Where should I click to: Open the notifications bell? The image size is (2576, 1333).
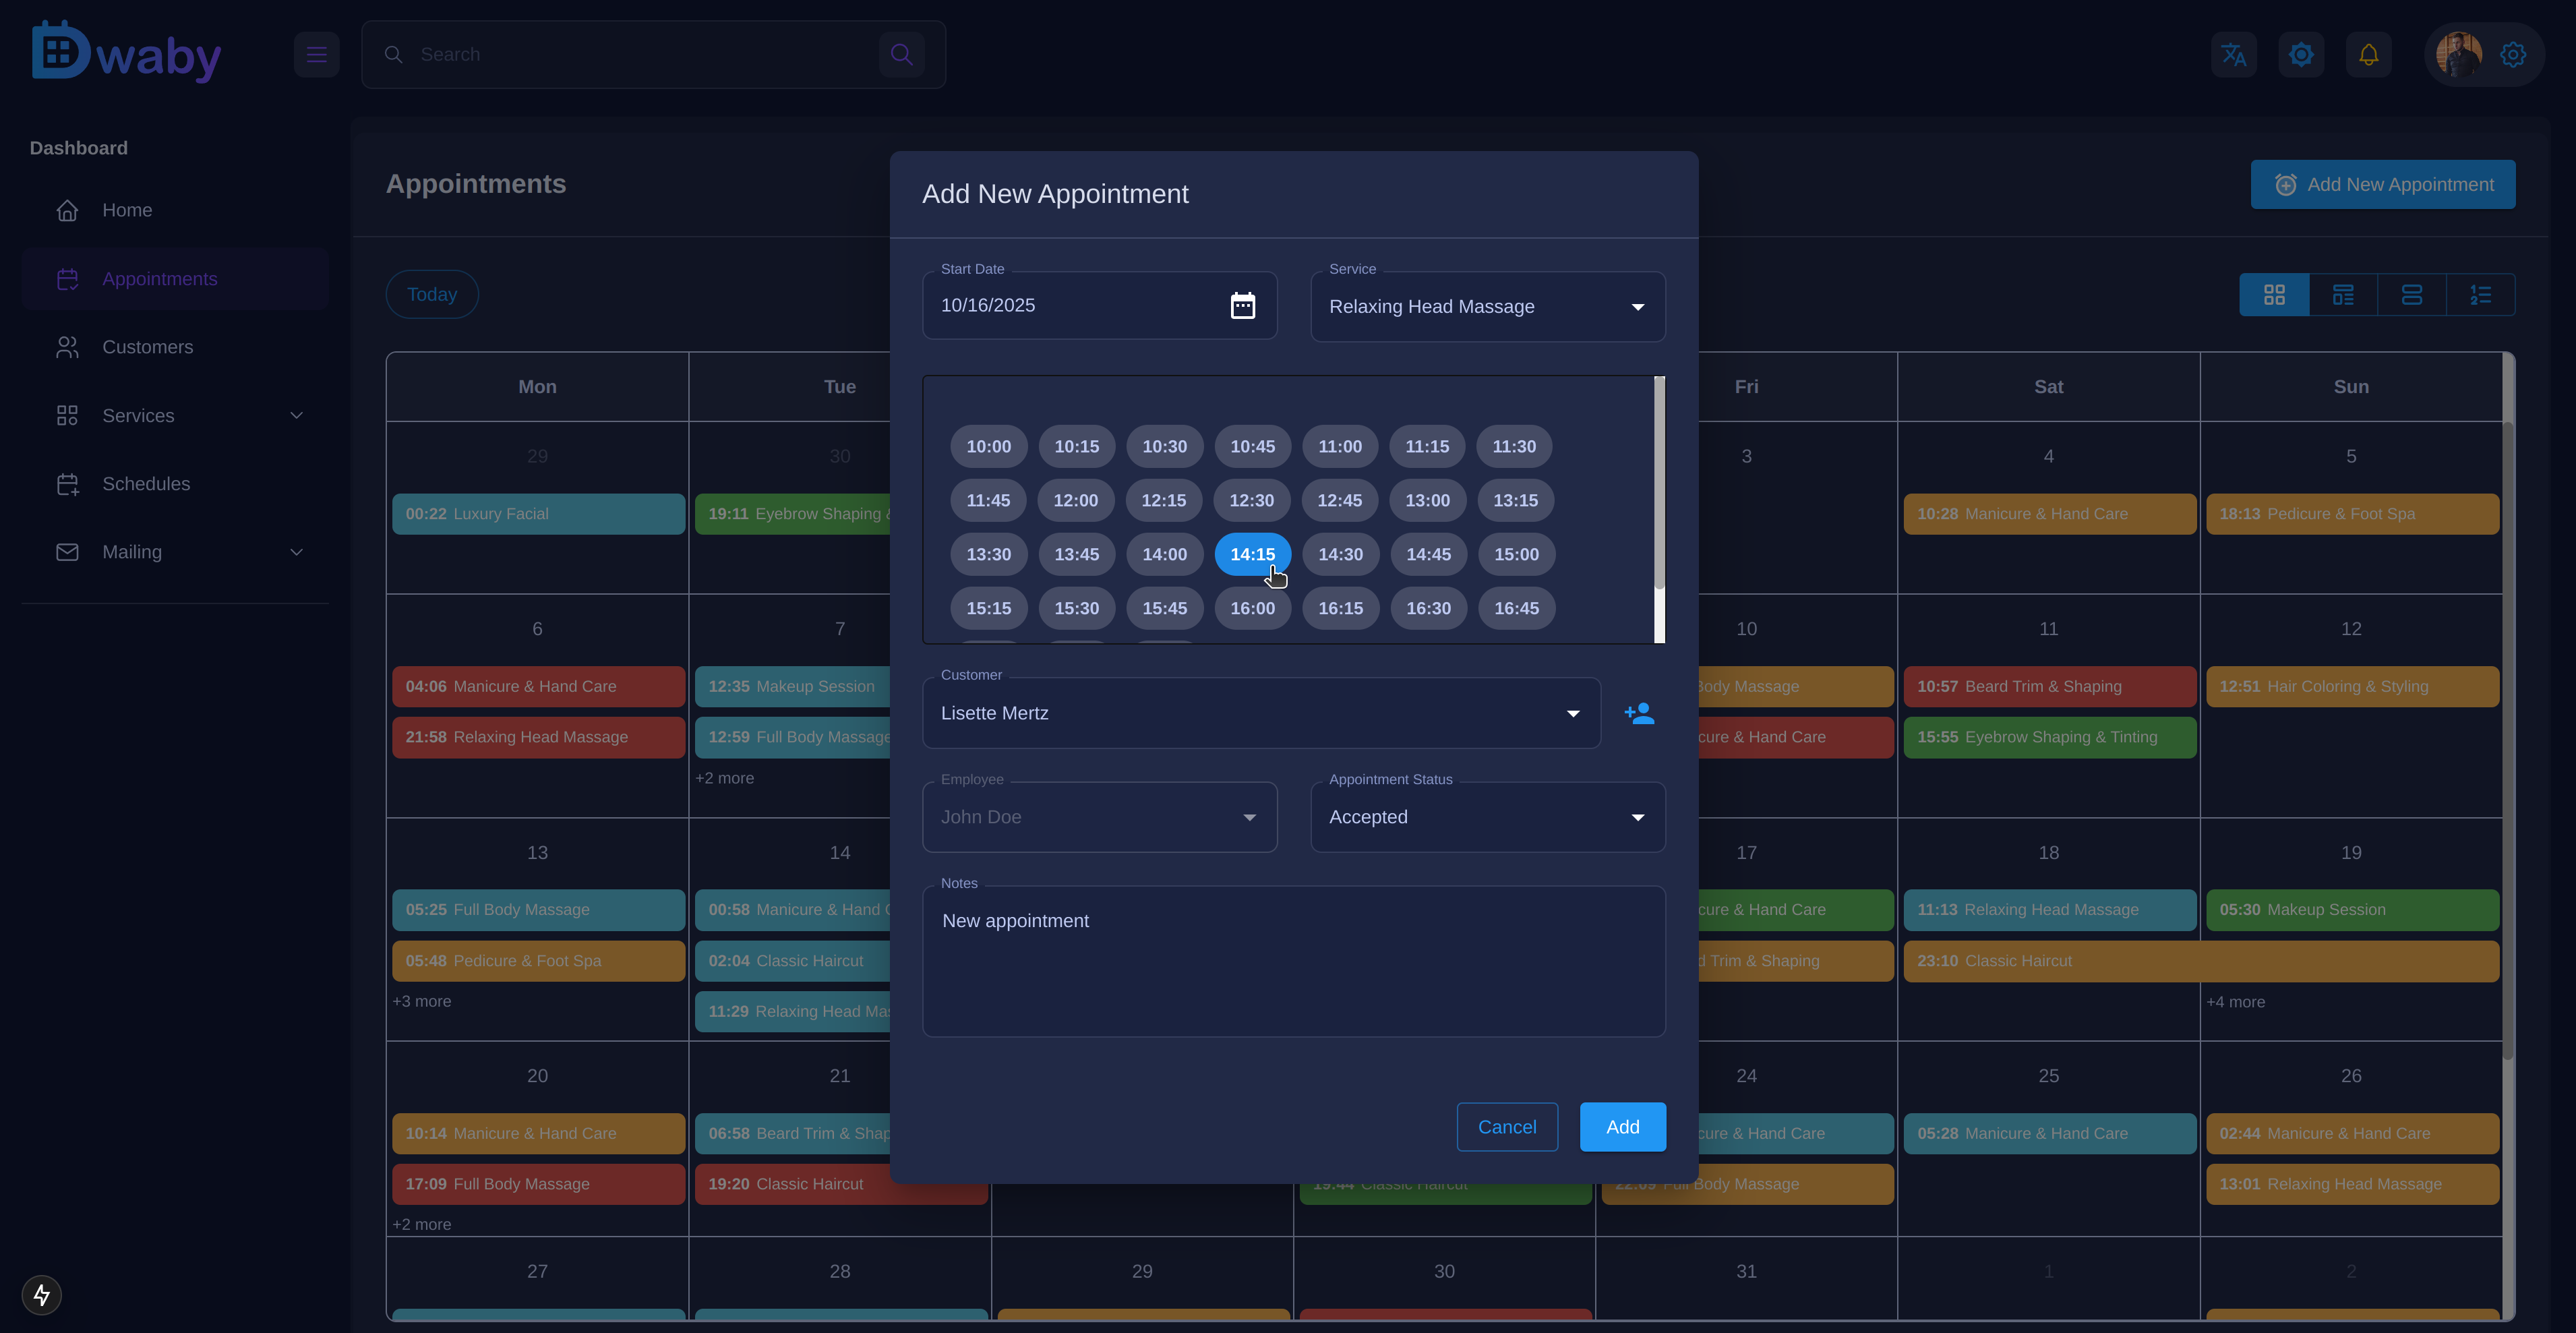tap(2368, 54)
